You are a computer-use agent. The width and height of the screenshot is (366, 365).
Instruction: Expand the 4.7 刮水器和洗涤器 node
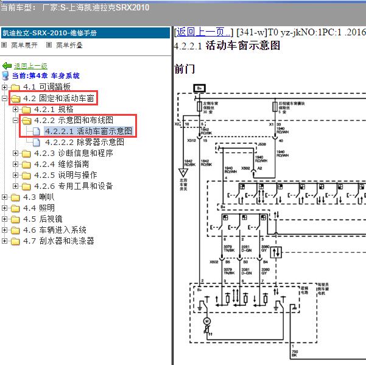(4, 241)
